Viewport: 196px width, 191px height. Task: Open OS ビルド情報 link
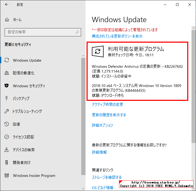pyautogui.click(x=103, y=188)
